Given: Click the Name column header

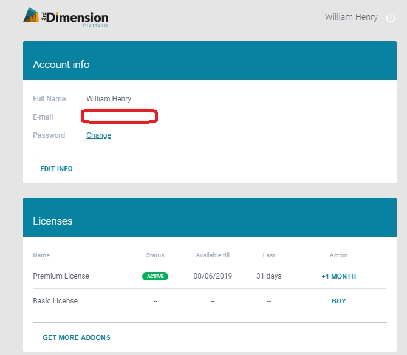Looking at the screenshot, I should pyautogui.click(x=41, y=255).
